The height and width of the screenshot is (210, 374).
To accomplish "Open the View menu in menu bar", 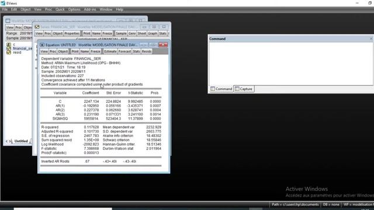I will click(37, 9).
